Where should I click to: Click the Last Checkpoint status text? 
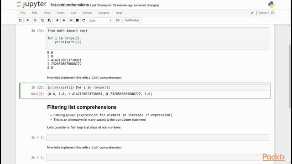click(125, 5)
